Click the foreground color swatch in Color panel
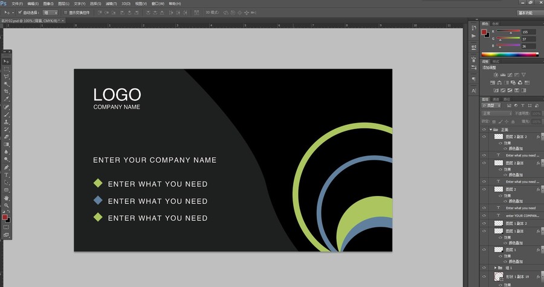544x287 pixels. [x=484, y=32]
